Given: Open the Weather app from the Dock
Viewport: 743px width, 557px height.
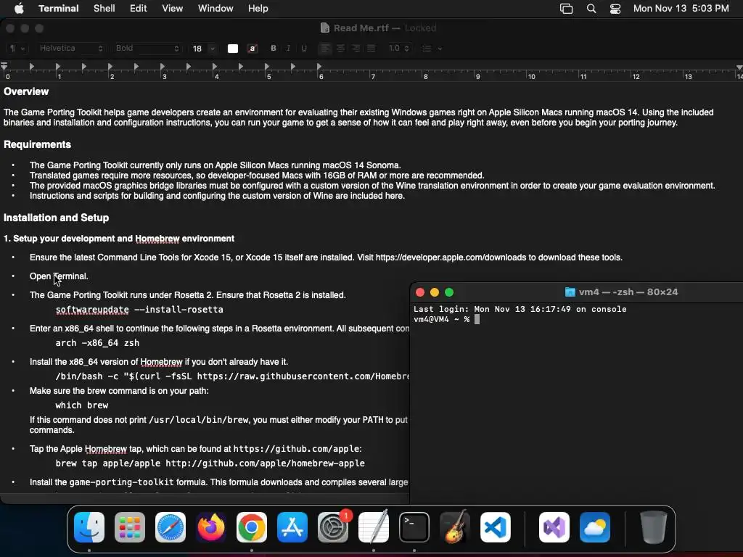Looking at the screenshot, I should (x=595, y=527).
